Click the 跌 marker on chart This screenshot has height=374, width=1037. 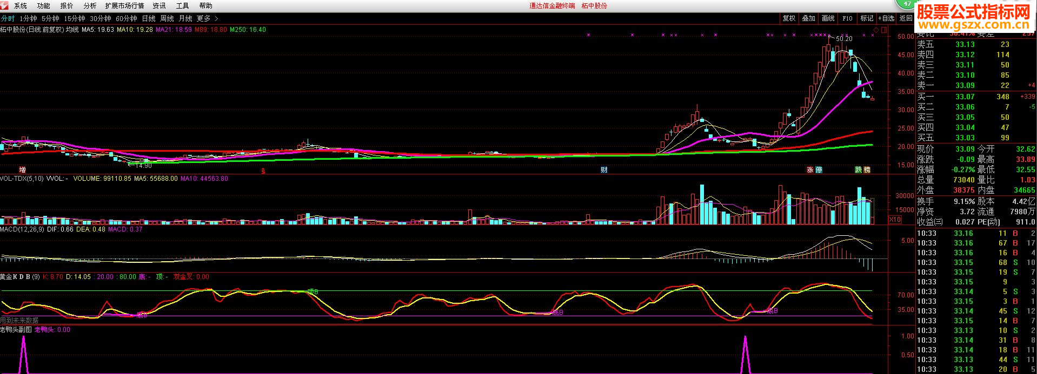[x=859, y=170]
